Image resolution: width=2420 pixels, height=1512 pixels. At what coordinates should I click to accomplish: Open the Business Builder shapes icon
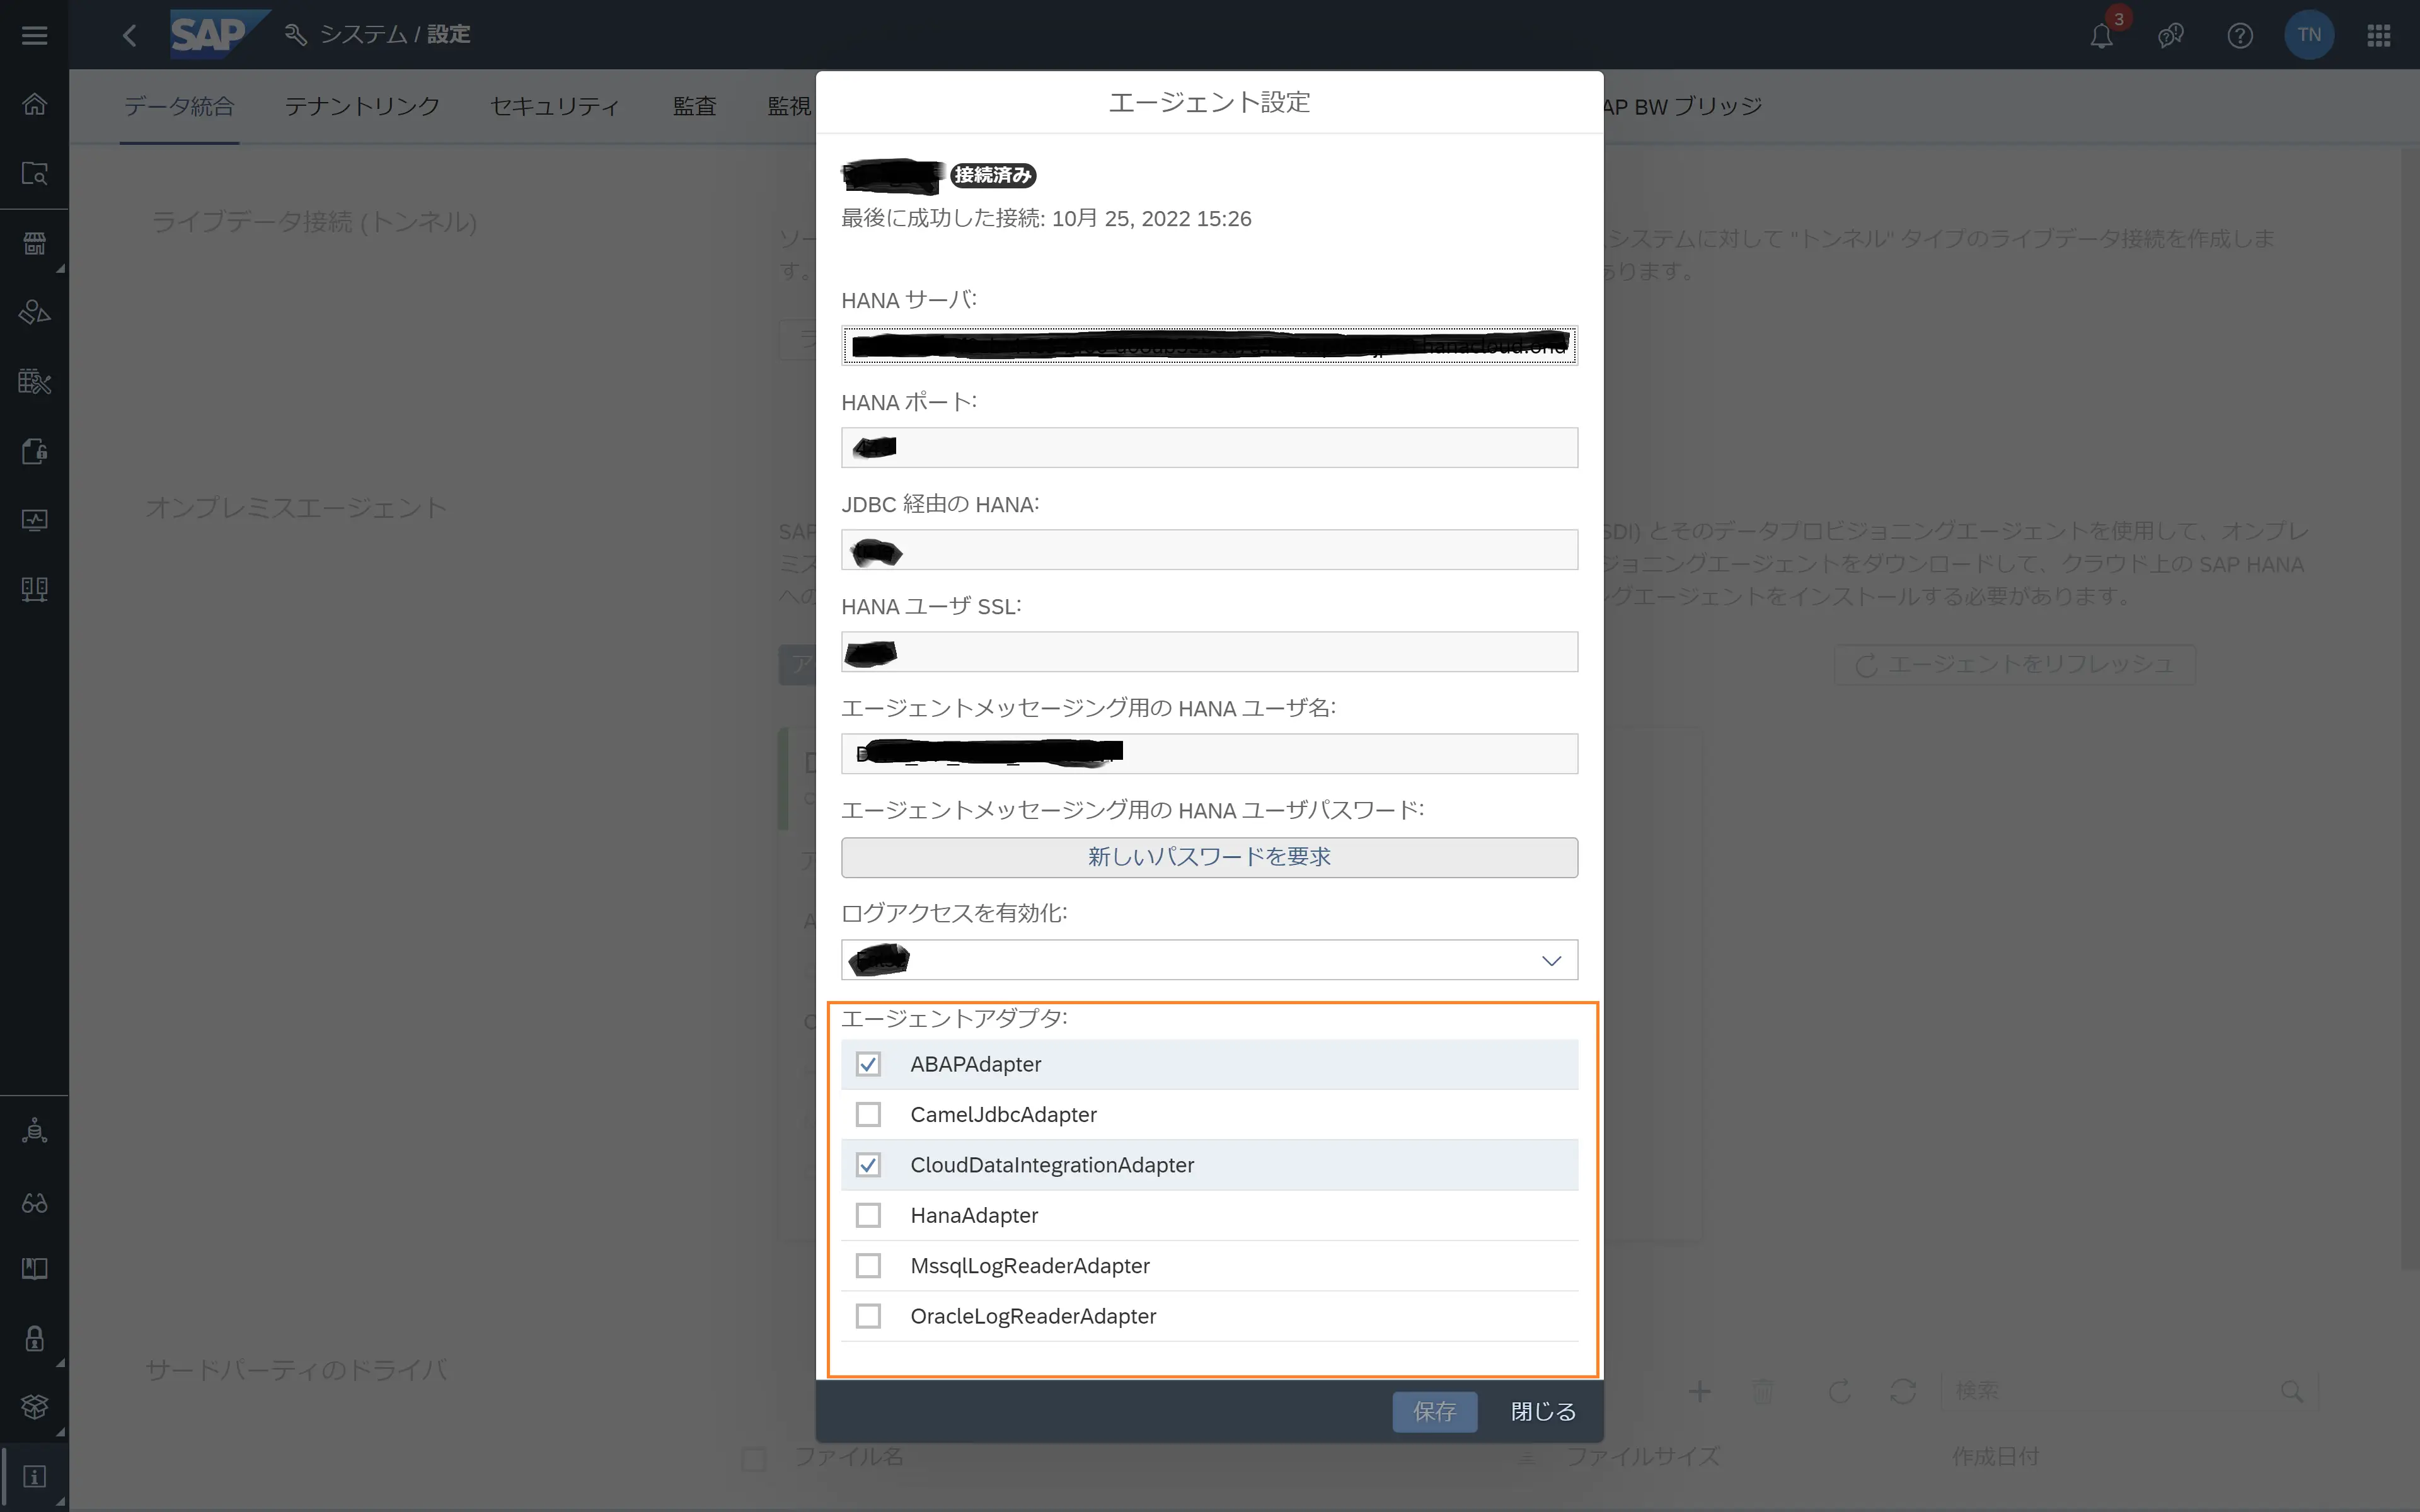34,312
